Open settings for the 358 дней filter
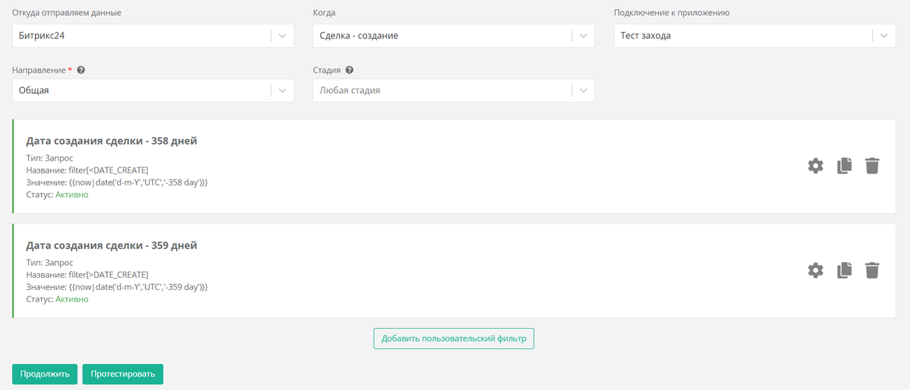Image resolution: width=910 pixels, height=390 pixels. click(815, 166)
